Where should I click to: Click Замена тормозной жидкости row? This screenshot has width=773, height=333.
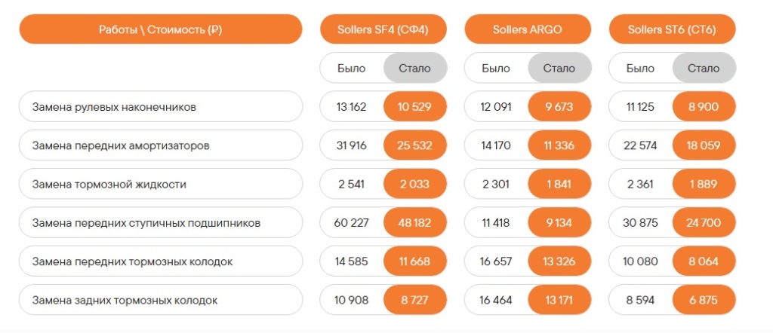pyautogui.click(x=161, y=184)
